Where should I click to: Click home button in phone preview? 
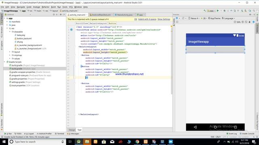(215, 127)
